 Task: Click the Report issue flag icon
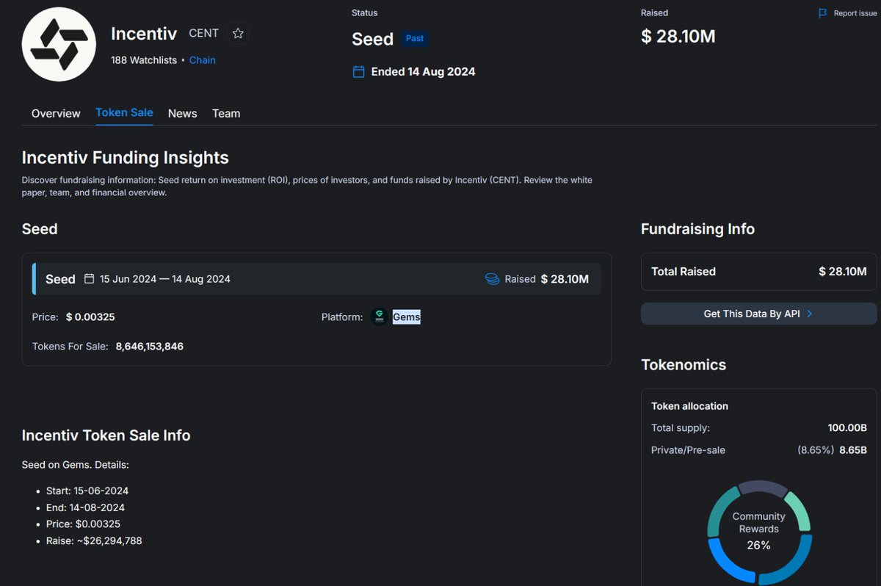pos(823,13)
